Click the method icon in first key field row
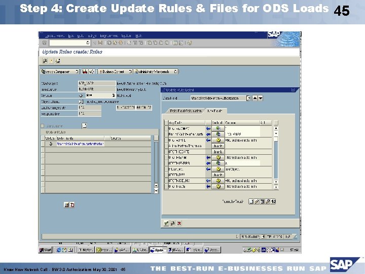Screen dimensions: 365x274 [x=218, y=128]
